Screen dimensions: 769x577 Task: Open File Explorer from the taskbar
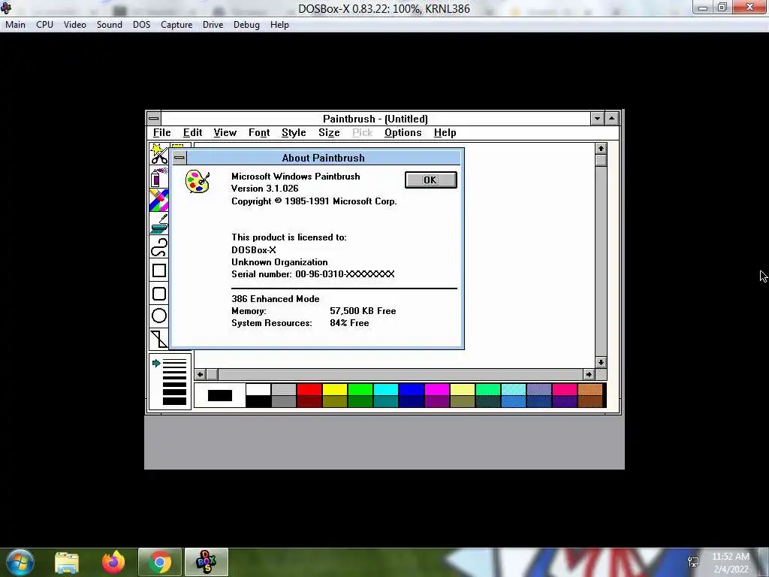point(67,563)
